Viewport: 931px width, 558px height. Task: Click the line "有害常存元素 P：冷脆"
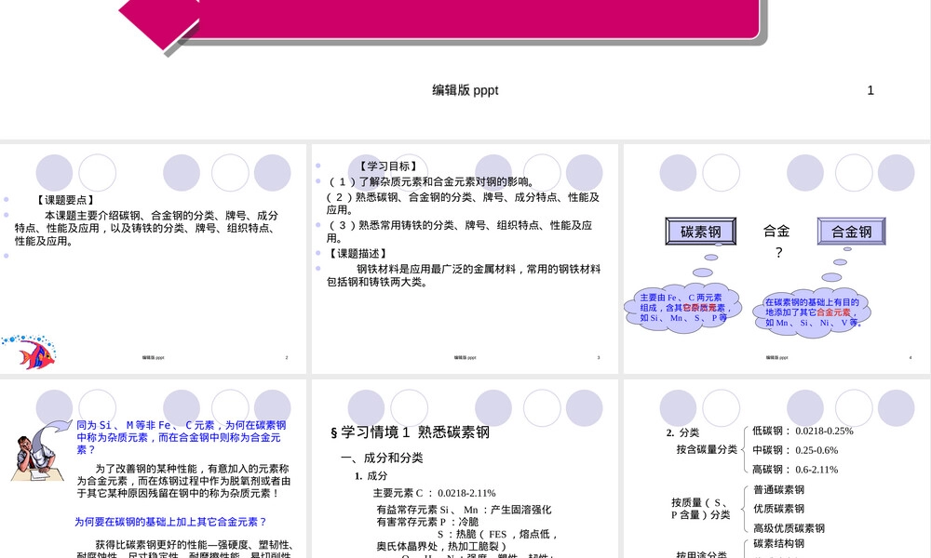(x=427, y=522)
